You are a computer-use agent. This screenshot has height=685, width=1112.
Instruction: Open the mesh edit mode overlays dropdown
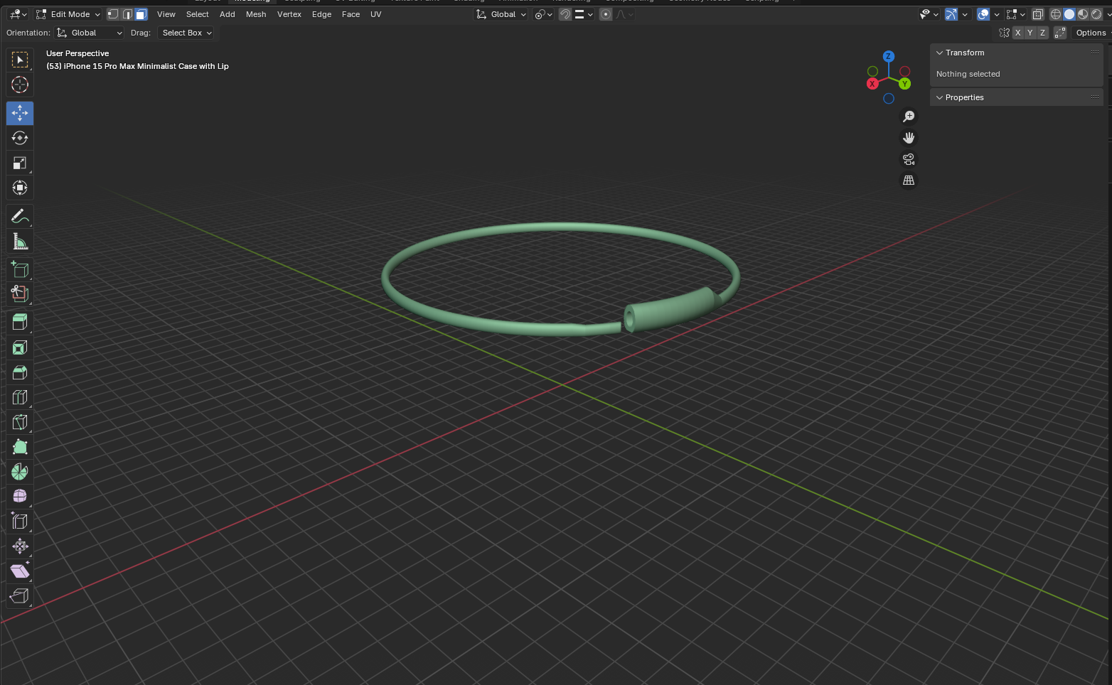[1016, 14]
